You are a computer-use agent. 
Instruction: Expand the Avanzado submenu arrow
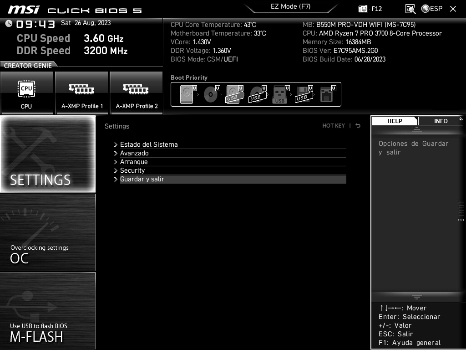(116, 153)
